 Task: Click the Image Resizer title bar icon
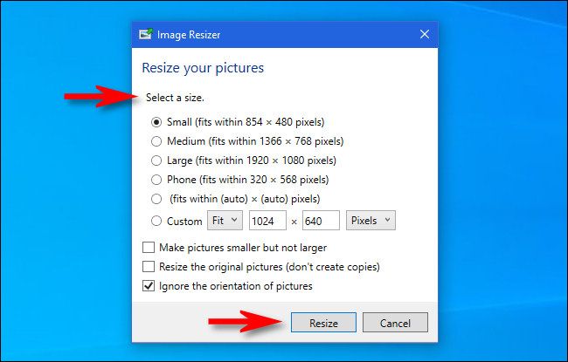tap(145, 35)
